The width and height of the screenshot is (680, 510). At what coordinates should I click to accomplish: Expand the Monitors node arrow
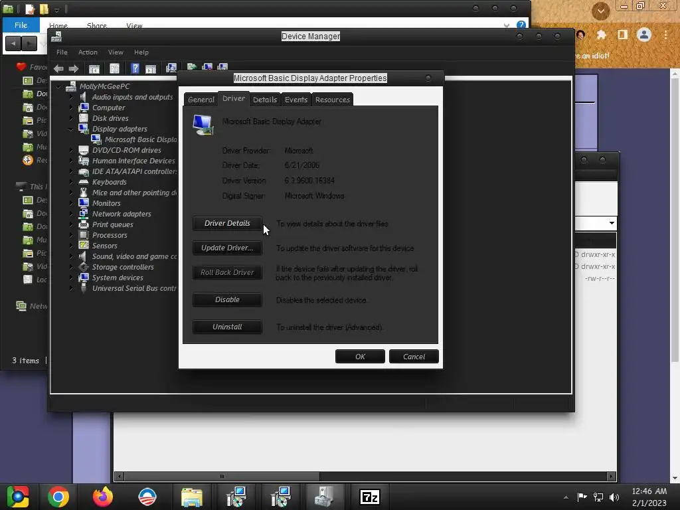coord(71,203)
